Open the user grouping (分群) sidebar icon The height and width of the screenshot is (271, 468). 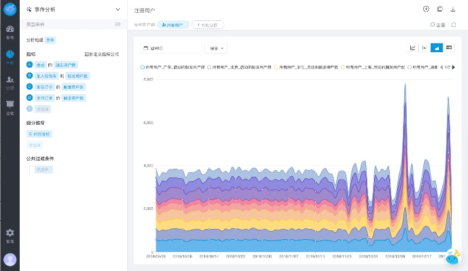[x=10, y=81]
